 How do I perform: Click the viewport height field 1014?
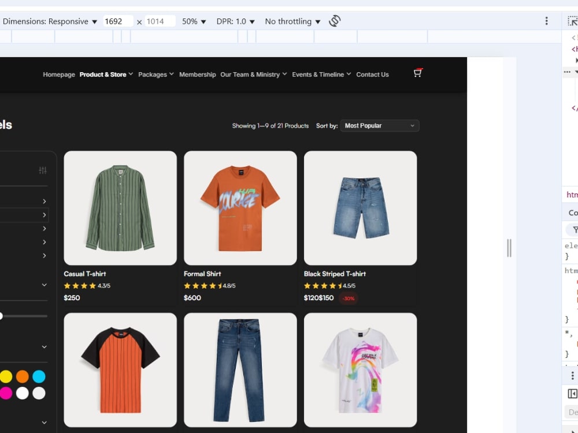pyautogui.click(x=160, y=21)
